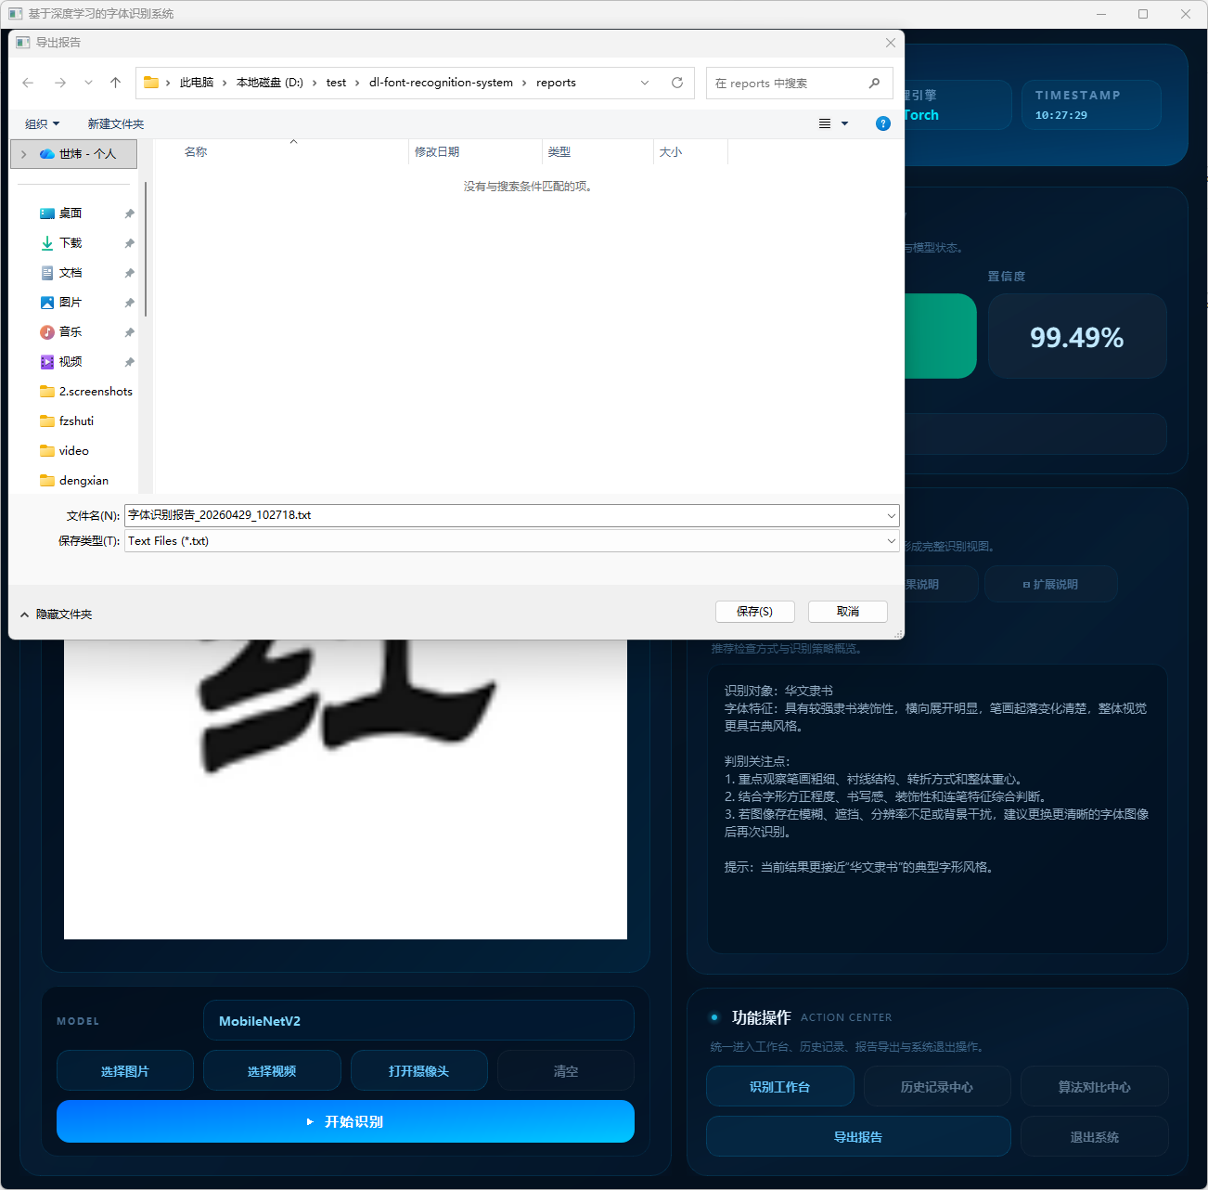Expand the OneDrive personal tree node
The height and width of the screenshot is (1190, 1208).
24,154
